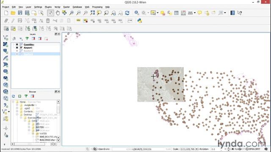
Task: Filter the legend in Layers panel
Action: 27,38
